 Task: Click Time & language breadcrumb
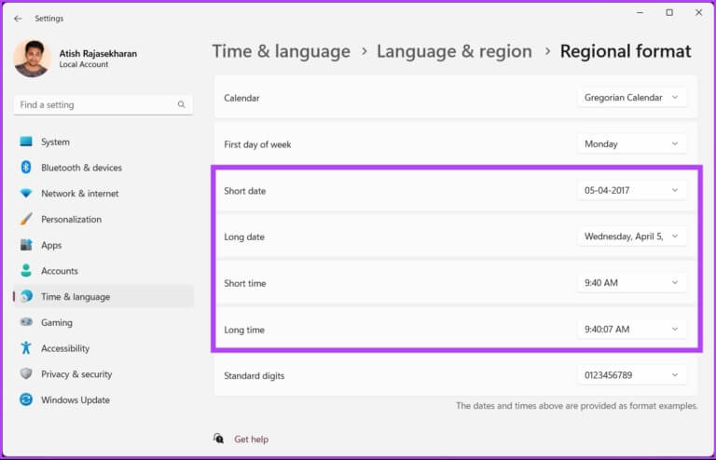(282, 51)
